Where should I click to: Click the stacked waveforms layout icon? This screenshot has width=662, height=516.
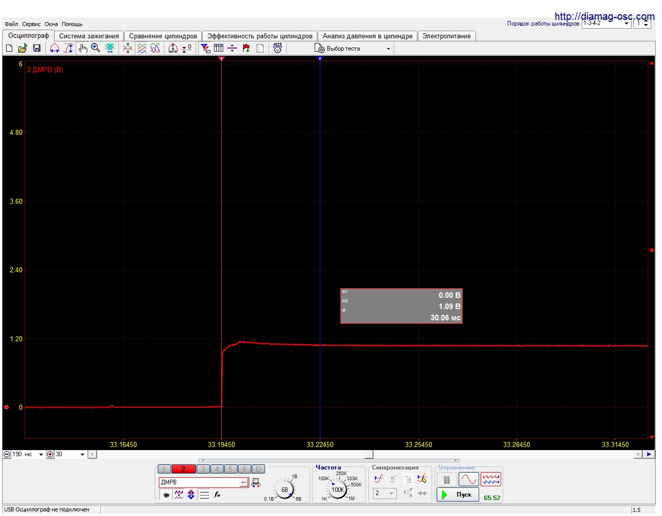[x=142, y=48]
